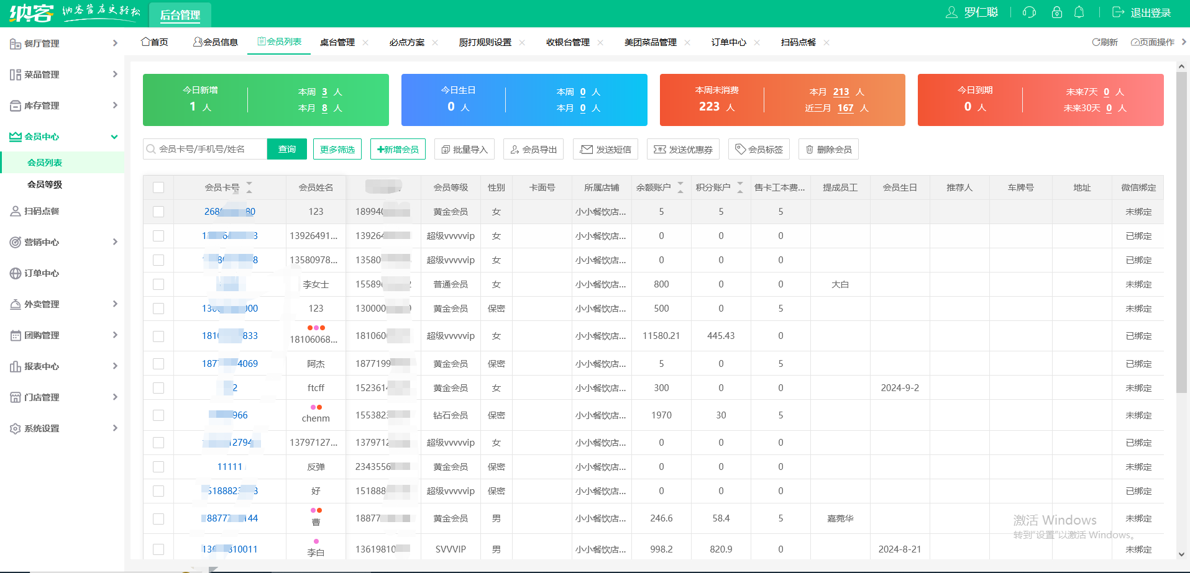1190x573 pixels.
Task: Open 会员等级 in the sidebar
Action: tap(45, 184)
